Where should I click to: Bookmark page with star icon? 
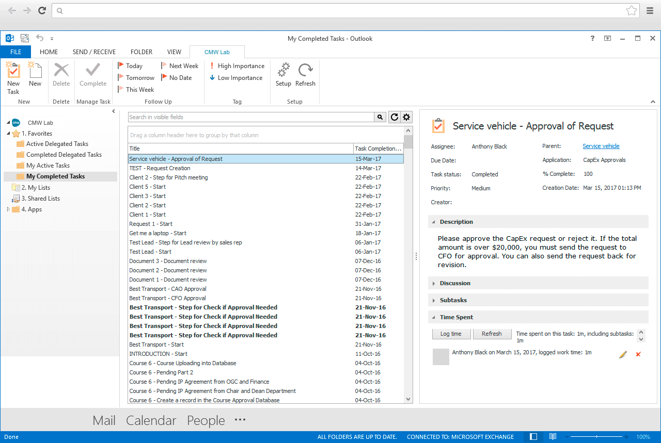point(631,10)
